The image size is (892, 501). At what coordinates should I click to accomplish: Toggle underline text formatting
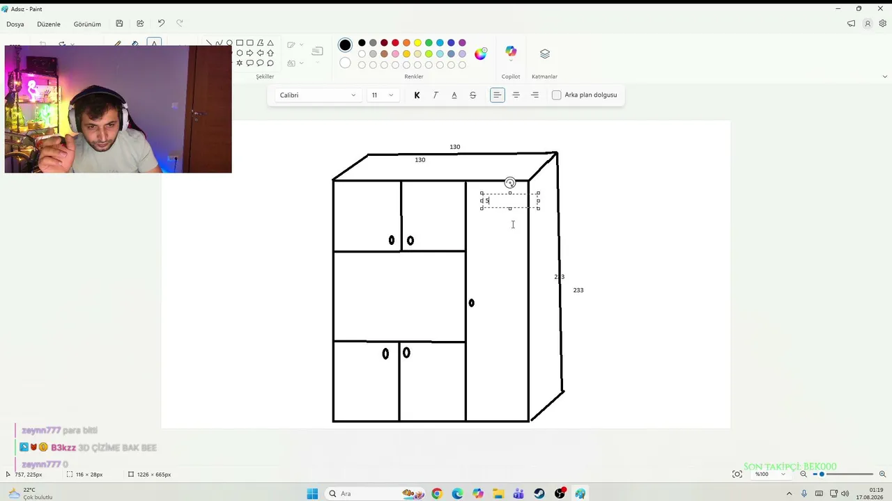point(454,95)
